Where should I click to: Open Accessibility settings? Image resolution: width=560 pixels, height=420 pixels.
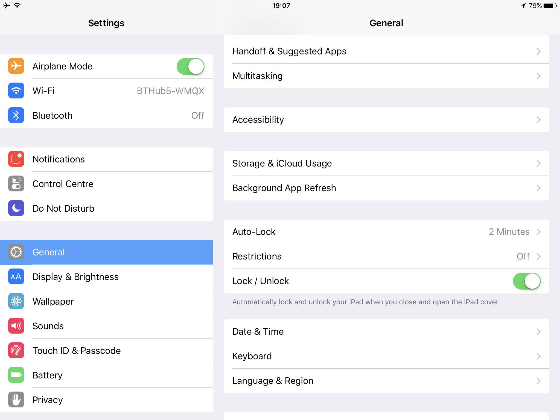click(386, 120)
